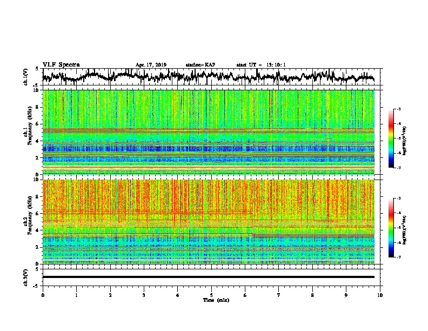The width and height of the screenshot is (428, 331).
Task: Click the time axis tick label "6"
Action: tap(245, 295)
